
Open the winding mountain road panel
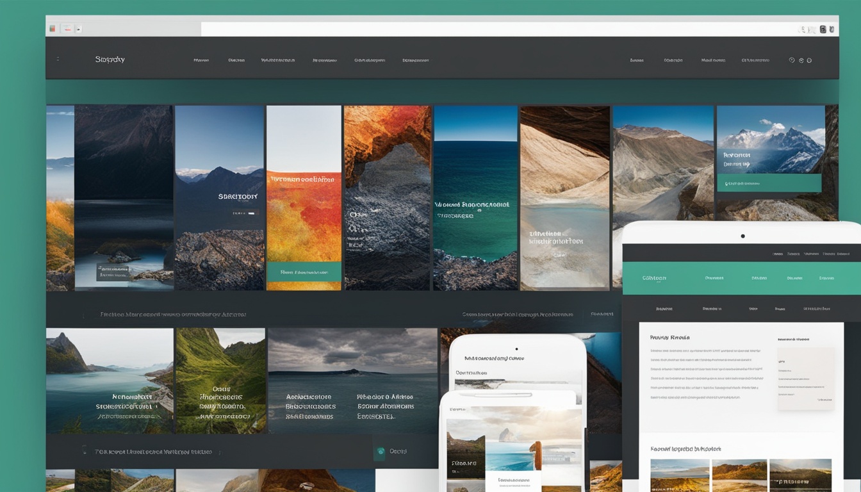pos(663,164)
